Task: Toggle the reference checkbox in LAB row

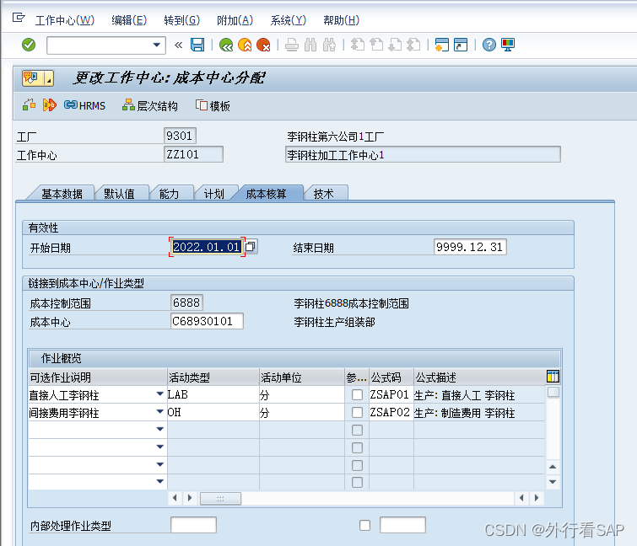Action: pyautogui.click(x=358, y=394)
